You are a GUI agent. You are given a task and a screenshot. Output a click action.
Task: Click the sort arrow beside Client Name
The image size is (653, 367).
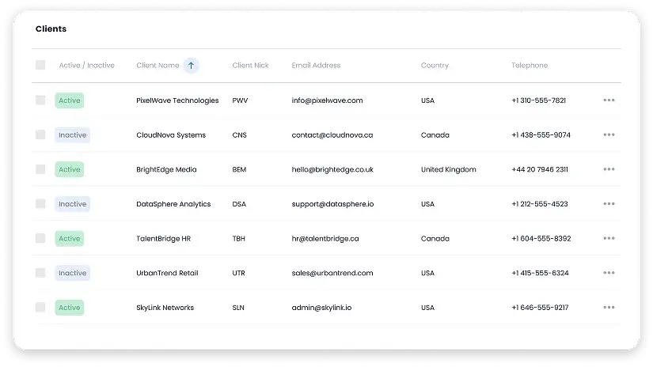[x=192, y=66]
